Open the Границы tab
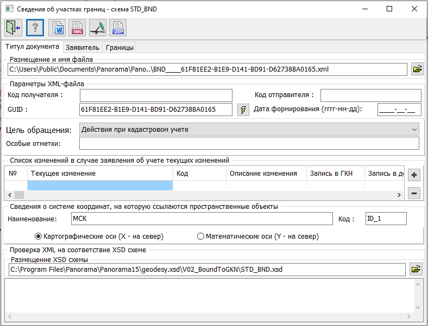Viewport: 428px width, 326px height. 119,47
